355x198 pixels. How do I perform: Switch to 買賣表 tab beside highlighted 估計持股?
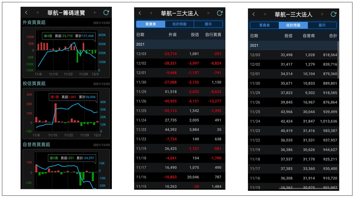(x=264, y=25)
